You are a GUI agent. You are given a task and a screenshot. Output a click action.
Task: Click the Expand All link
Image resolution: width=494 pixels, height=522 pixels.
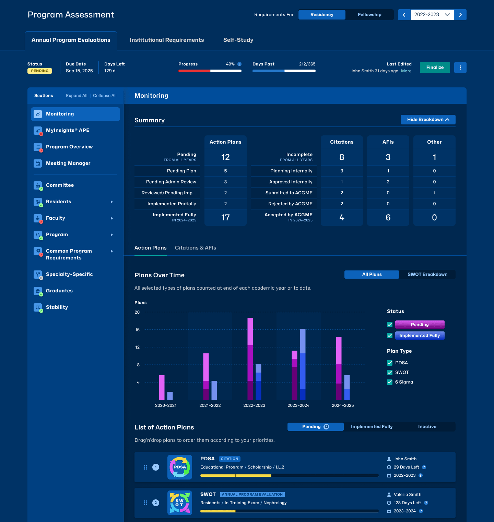tap(77, 96)
